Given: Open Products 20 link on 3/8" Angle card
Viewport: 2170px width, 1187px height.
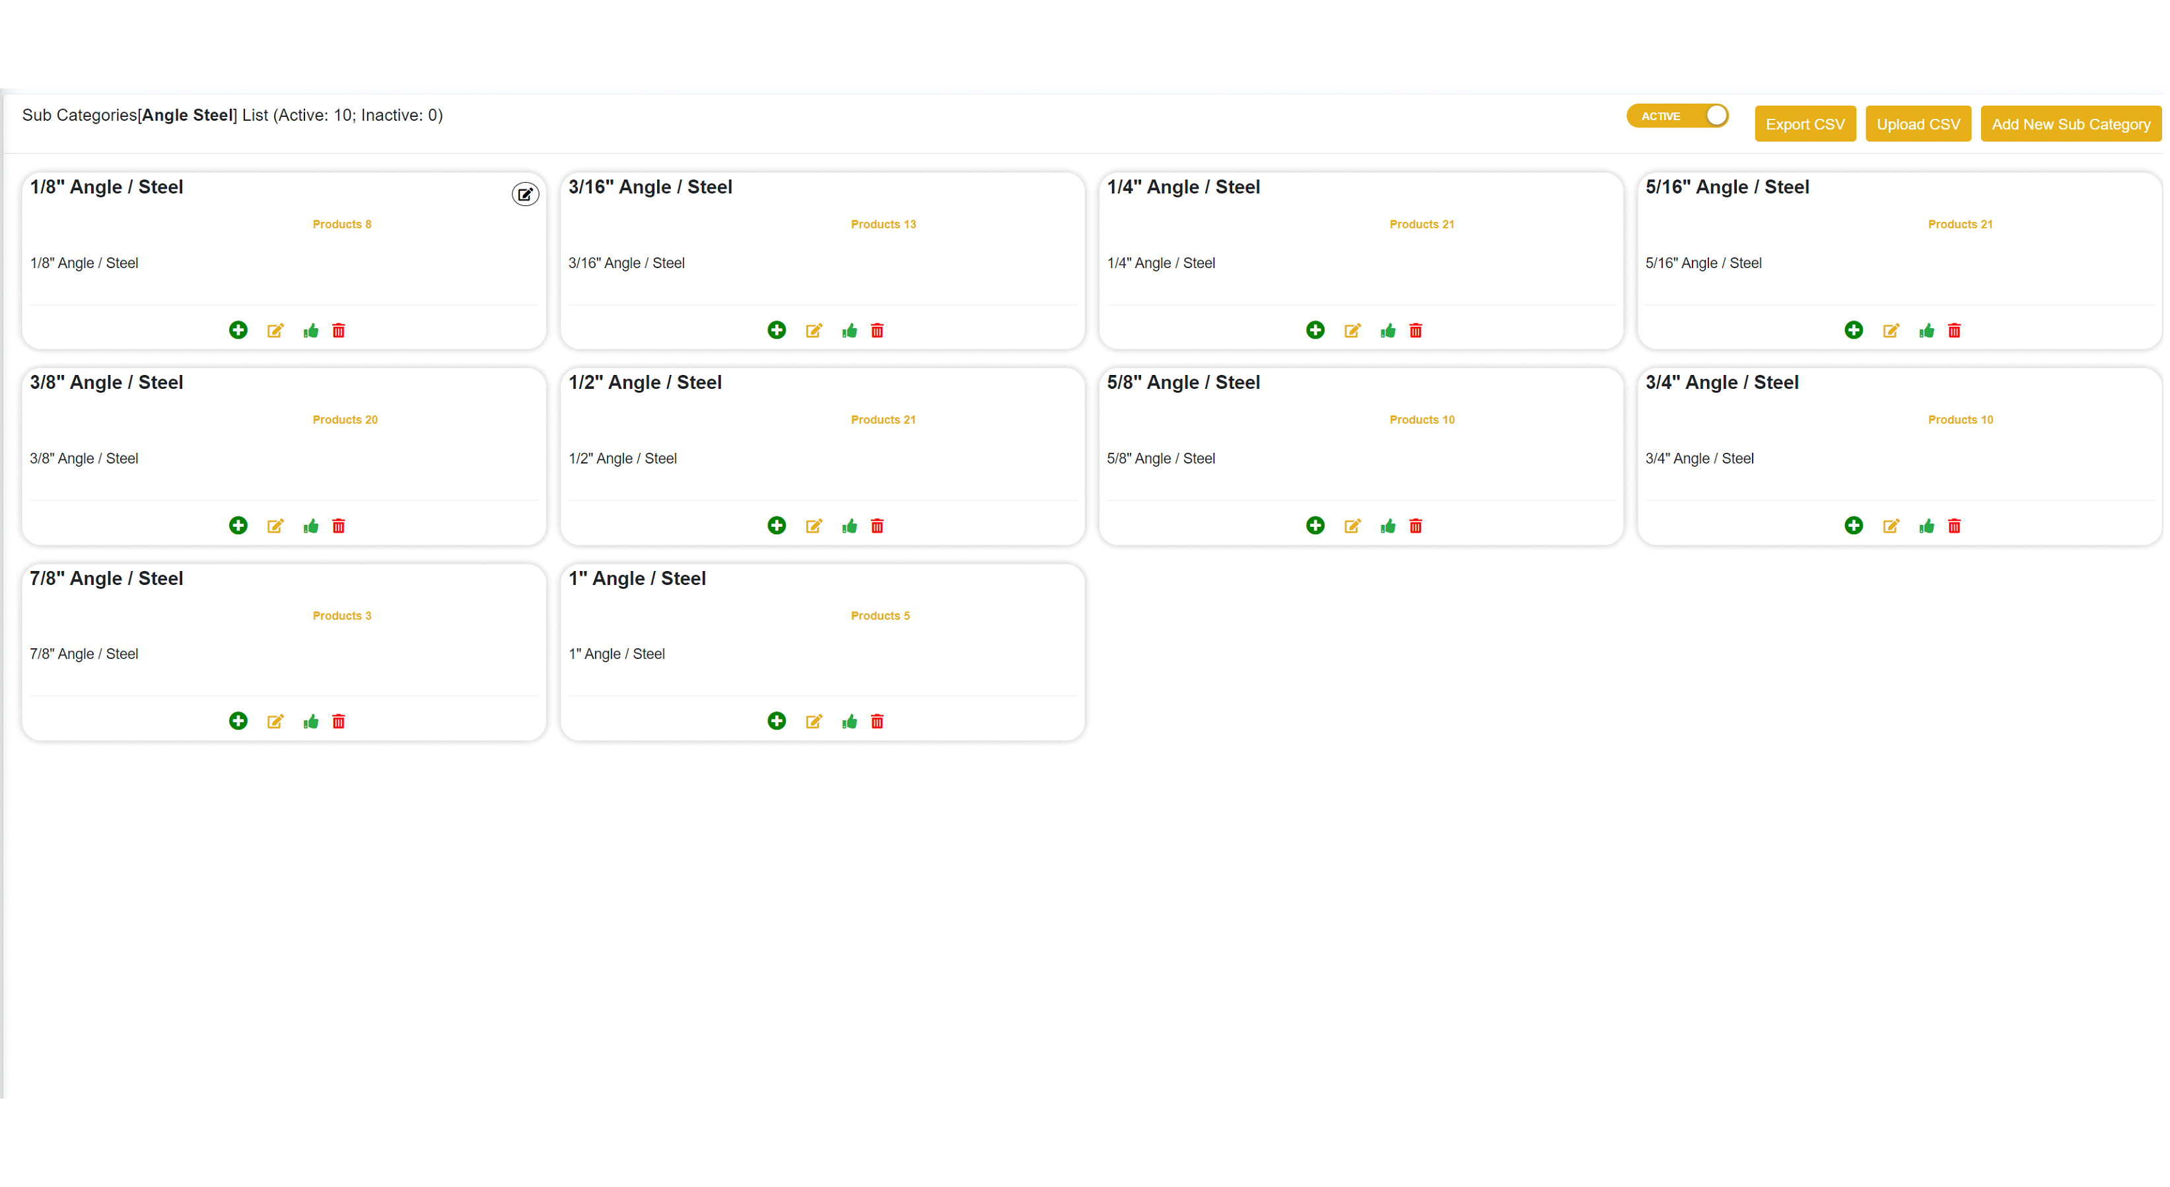Looking at the screenshot, I should coord(345,419).
